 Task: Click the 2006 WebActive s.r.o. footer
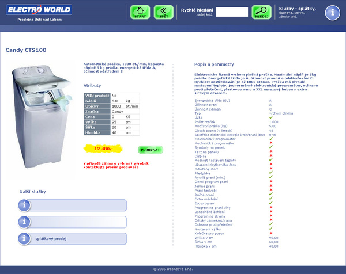click(x=173, y=269)
